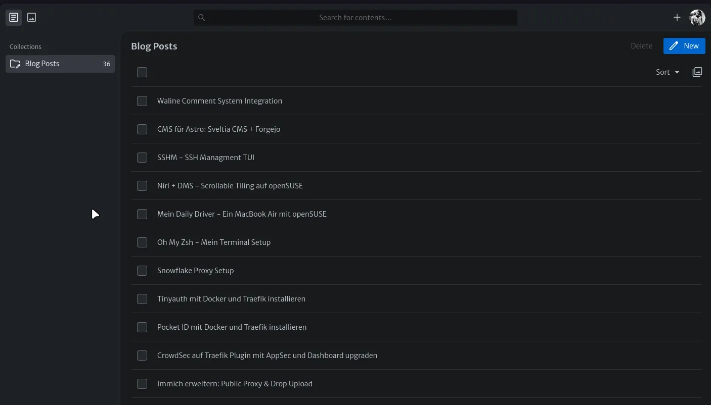This screenshot has width=711, height=405.
Task: Click the plus create icon
Action: 677,18
